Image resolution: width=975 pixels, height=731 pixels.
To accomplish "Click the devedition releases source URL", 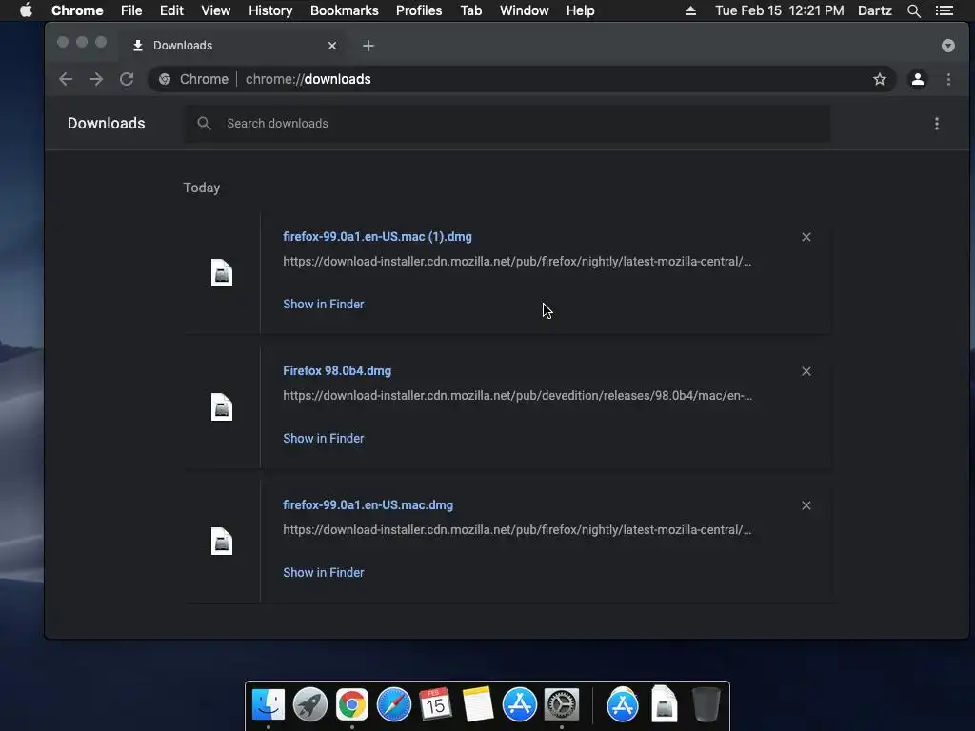I will [517, 395].
